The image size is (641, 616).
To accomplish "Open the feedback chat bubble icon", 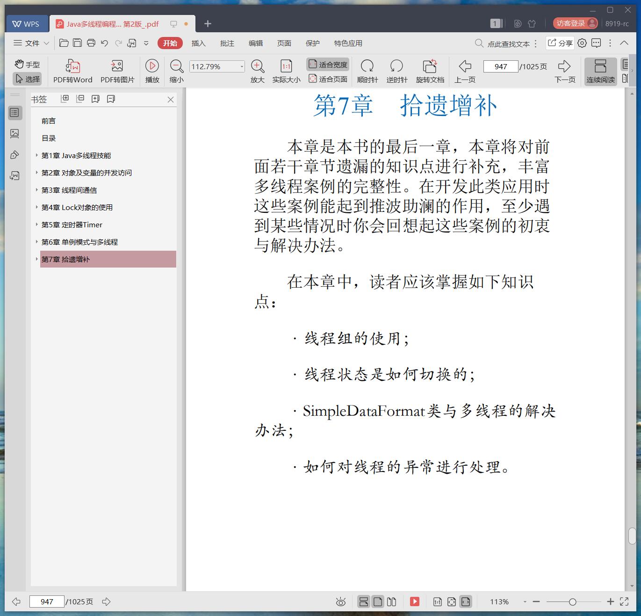I will (x=596, y=43).
